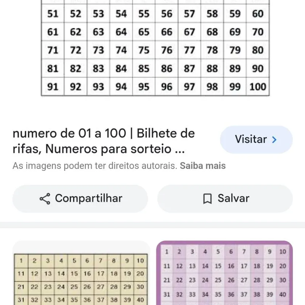
Task: Select the bookmark outline icon
Action: [207, 198]
